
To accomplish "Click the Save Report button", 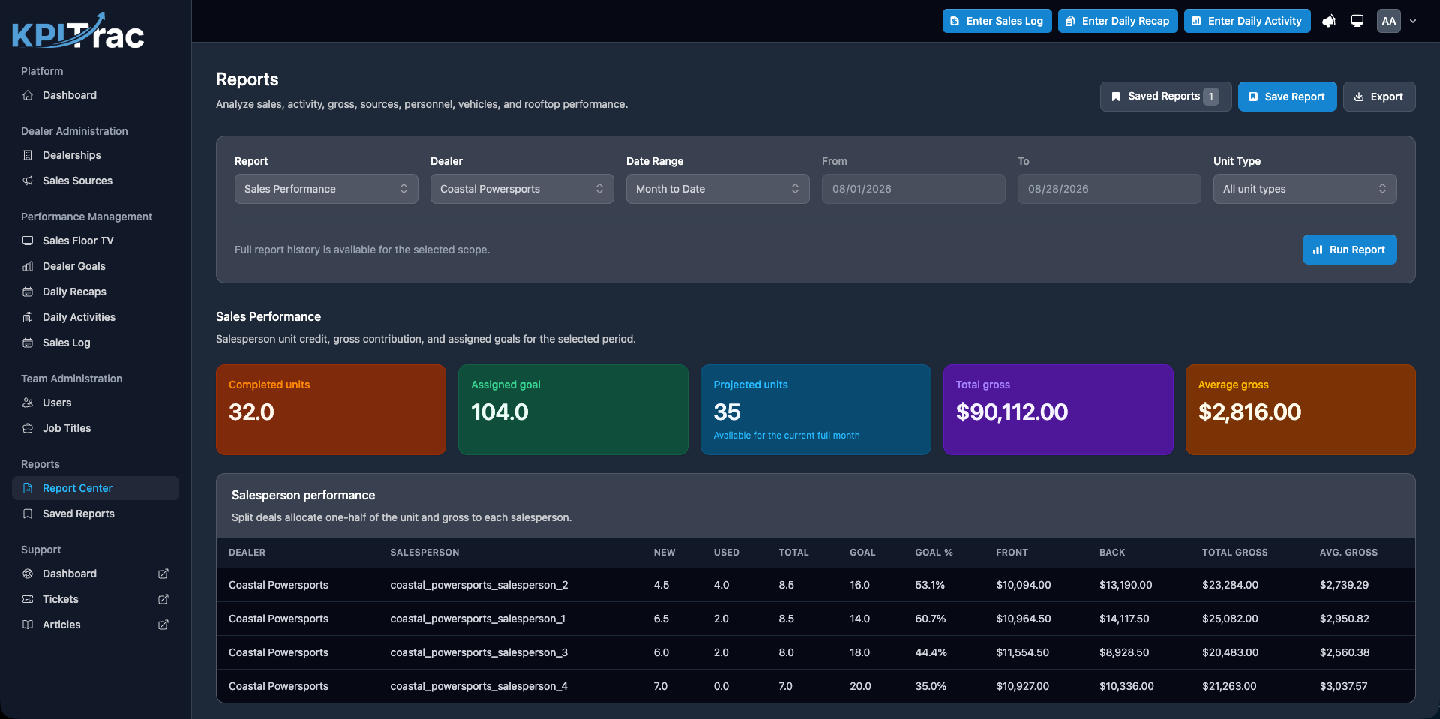I will [1287, 97].
